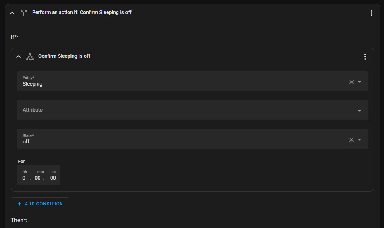384x228 pixels.
Task: Open the condition's three-dot options menu
Action: [365, 57]
